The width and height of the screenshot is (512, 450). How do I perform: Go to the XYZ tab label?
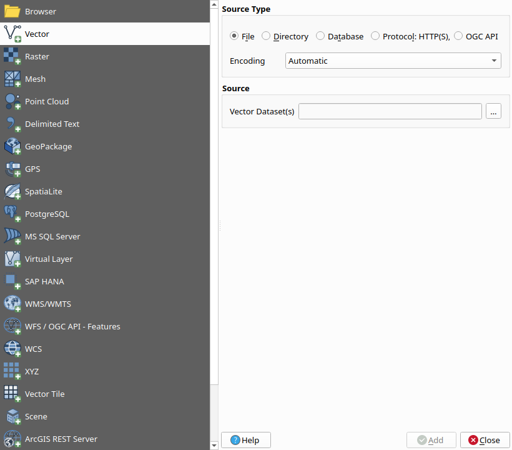pos(32,372)
